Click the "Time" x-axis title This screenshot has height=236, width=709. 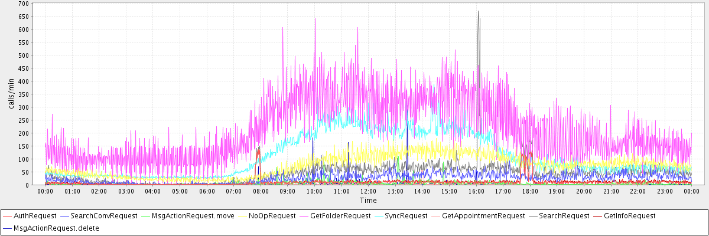[x=368, y=201]
